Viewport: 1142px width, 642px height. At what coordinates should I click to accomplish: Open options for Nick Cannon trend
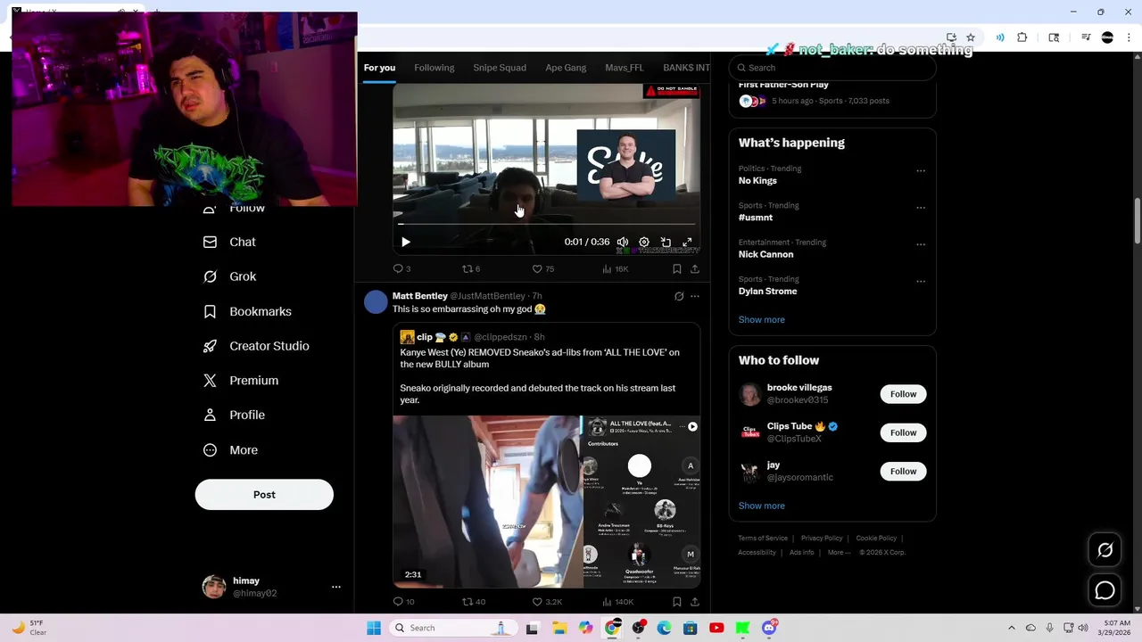tap(921, 244)
